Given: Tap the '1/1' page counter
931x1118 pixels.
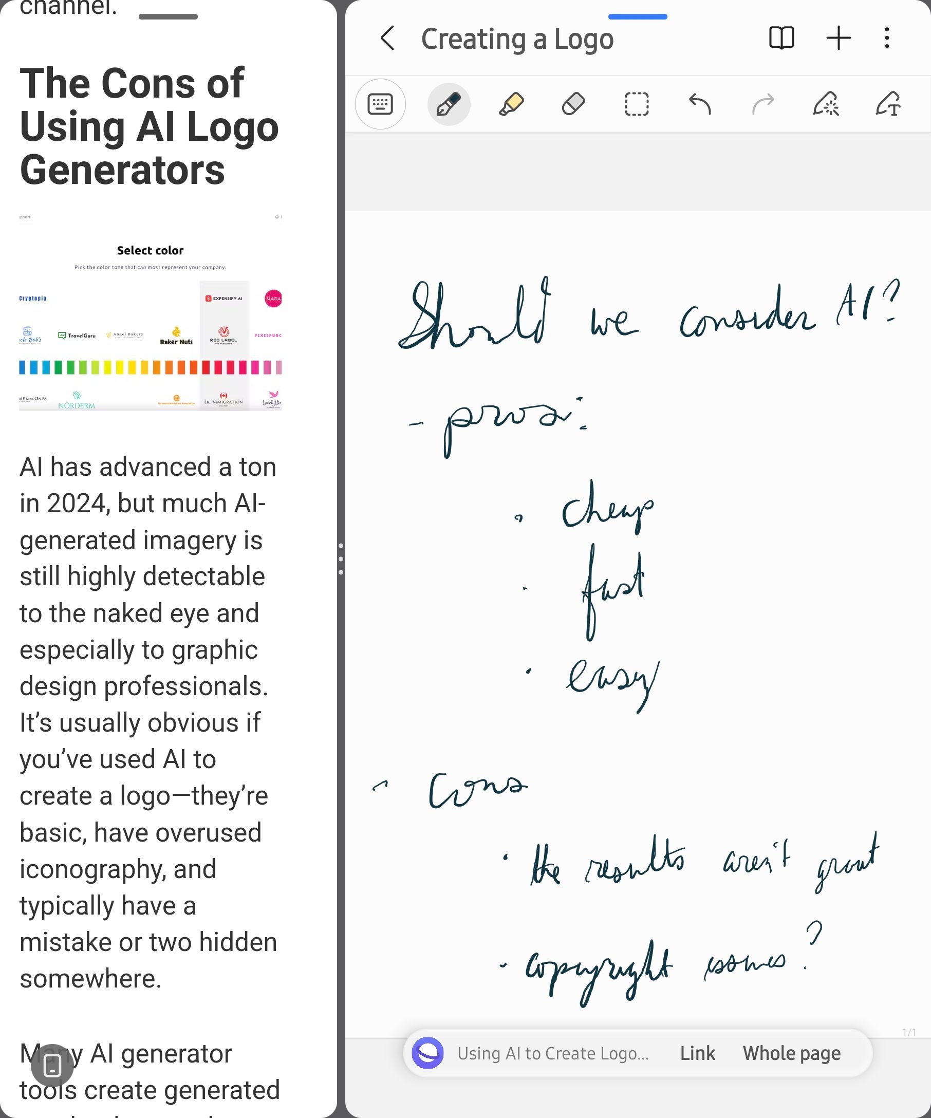Looking at the screenshot, I should [x=908, y=1032].
